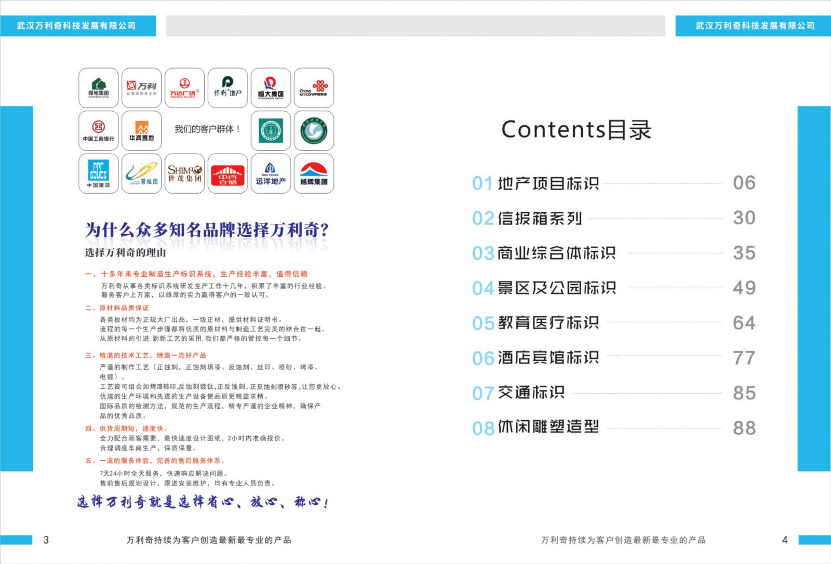Select the China Unicom 中国联通 logo
The height and width of the screenshot is (564, 831).
(314, 88)
